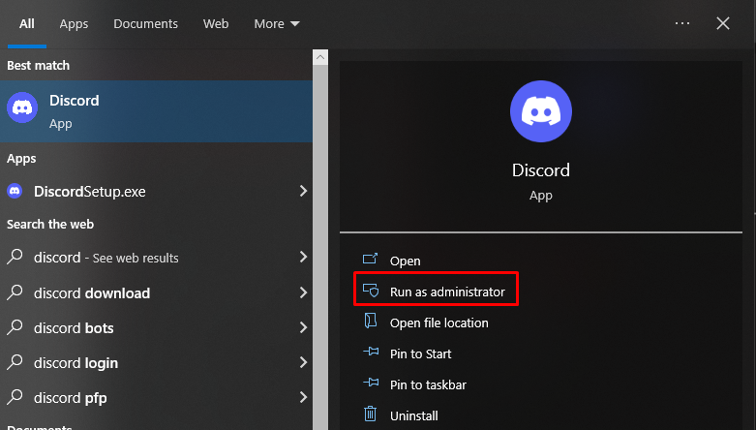Expand chevron next to discord download
Viewport: 756px width, 430px height.
[303, 292]
